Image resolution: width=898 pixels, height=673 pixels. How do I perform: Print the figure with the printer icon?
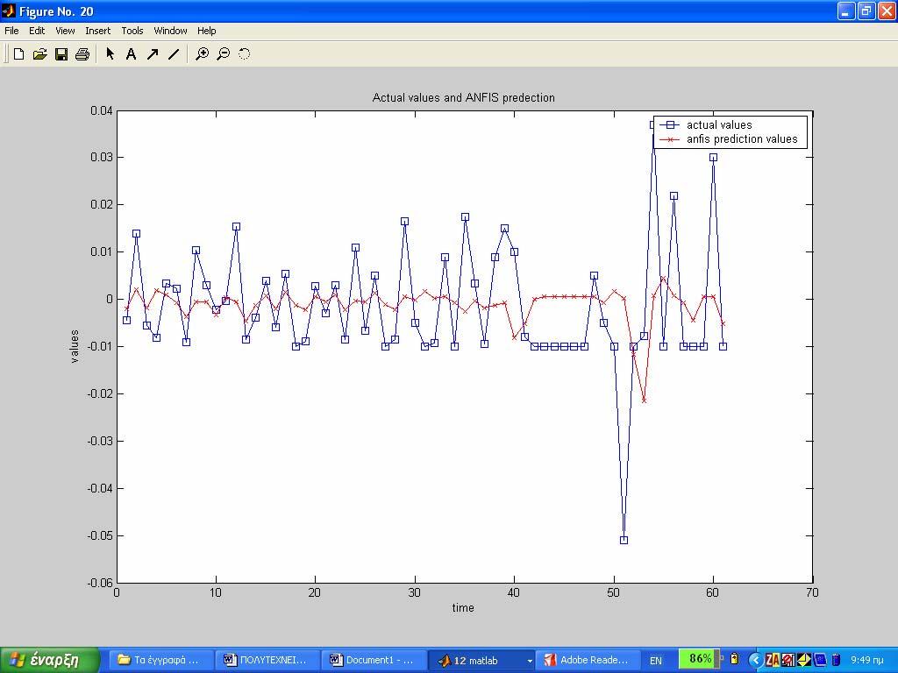82,53
